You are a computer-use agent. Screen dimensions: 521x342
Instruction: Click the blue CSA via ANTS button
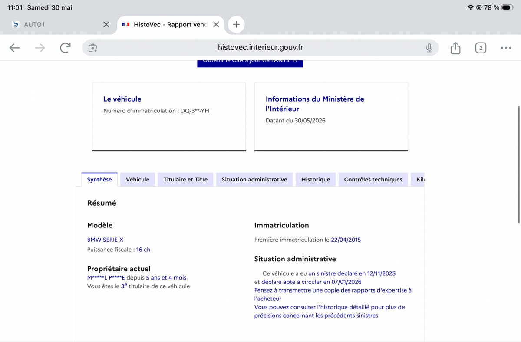(x=250, y=63)
